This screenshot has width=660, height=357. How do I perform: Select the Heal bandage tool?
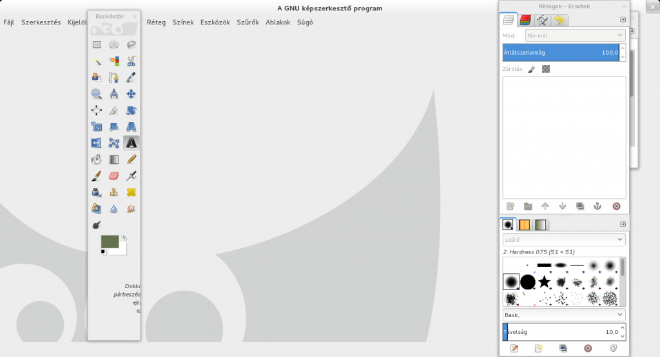coord(131,192)
